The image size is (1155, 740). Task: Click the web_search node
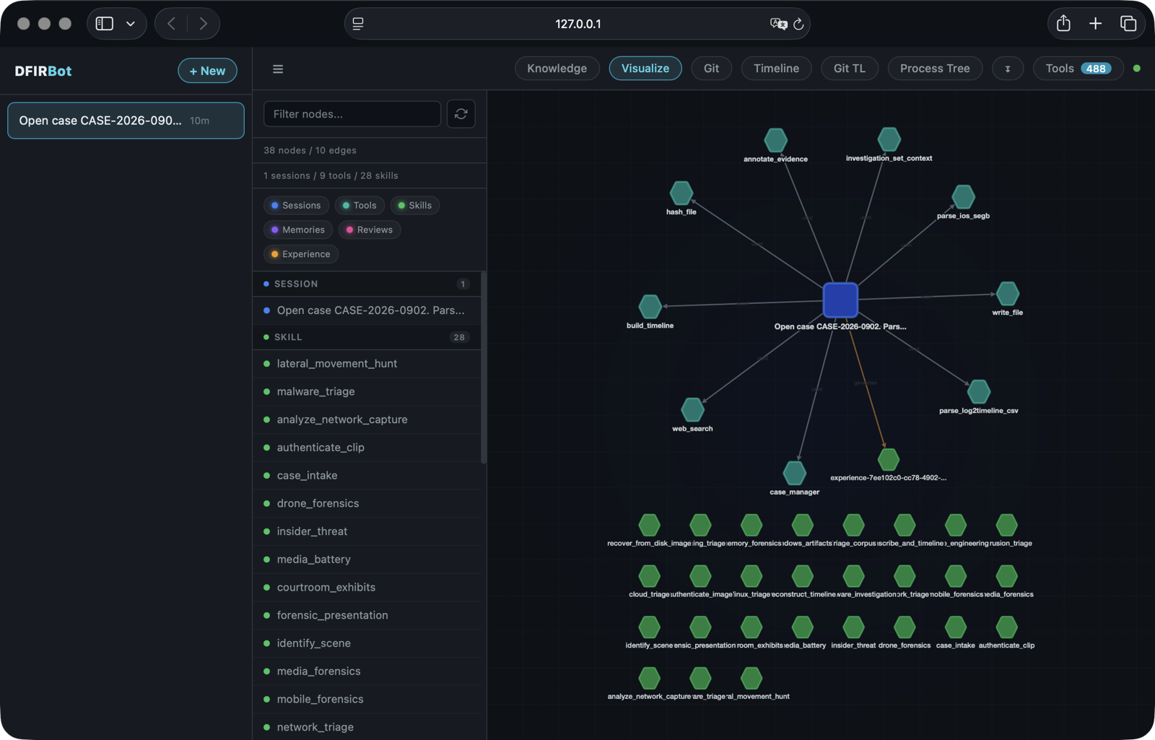pos(692,410)
